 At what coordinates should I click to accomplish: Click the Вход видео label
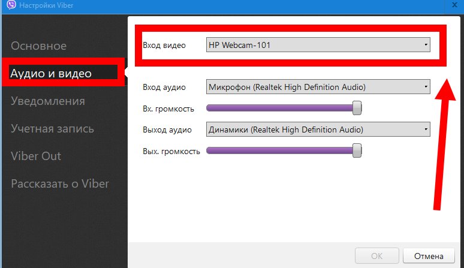(x=164, y=45)
